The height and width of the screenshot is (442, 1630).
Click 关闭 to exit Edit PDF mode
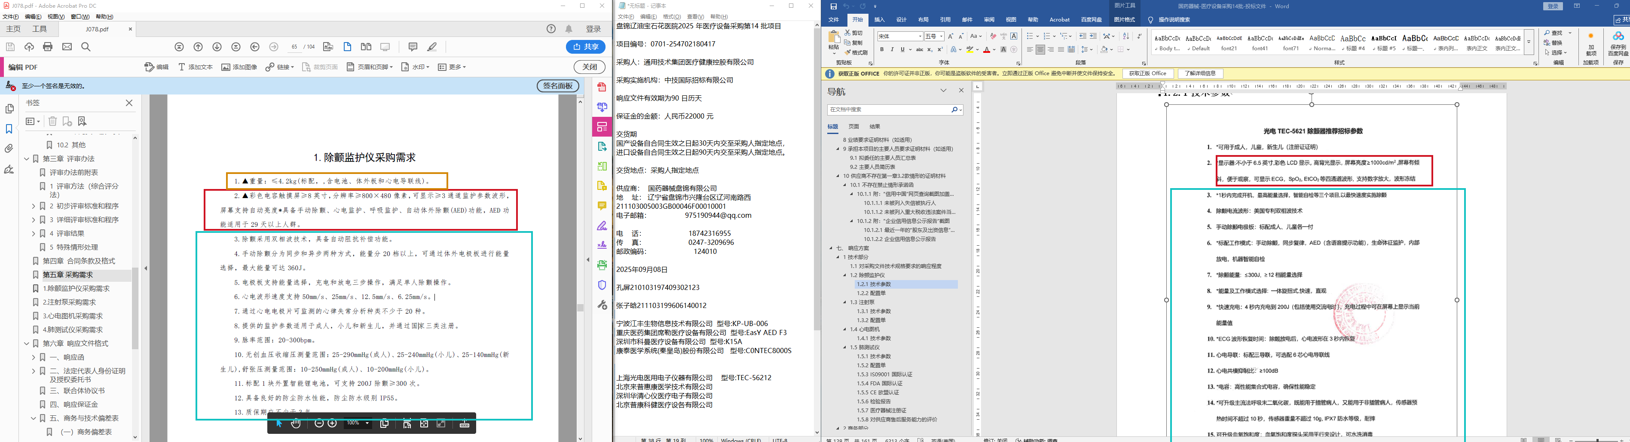(589, 67)
